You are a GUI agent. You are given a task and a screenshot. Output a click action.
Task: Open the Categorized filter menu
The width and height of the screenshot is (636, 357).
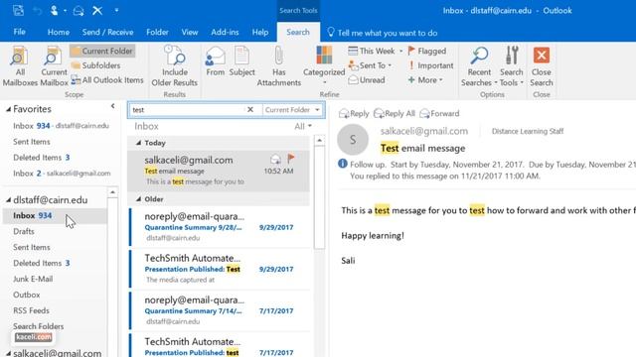[324, 66]
